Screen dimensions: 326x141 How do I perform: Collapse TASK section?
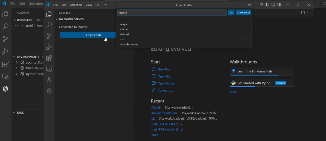[x=14, y=113]
